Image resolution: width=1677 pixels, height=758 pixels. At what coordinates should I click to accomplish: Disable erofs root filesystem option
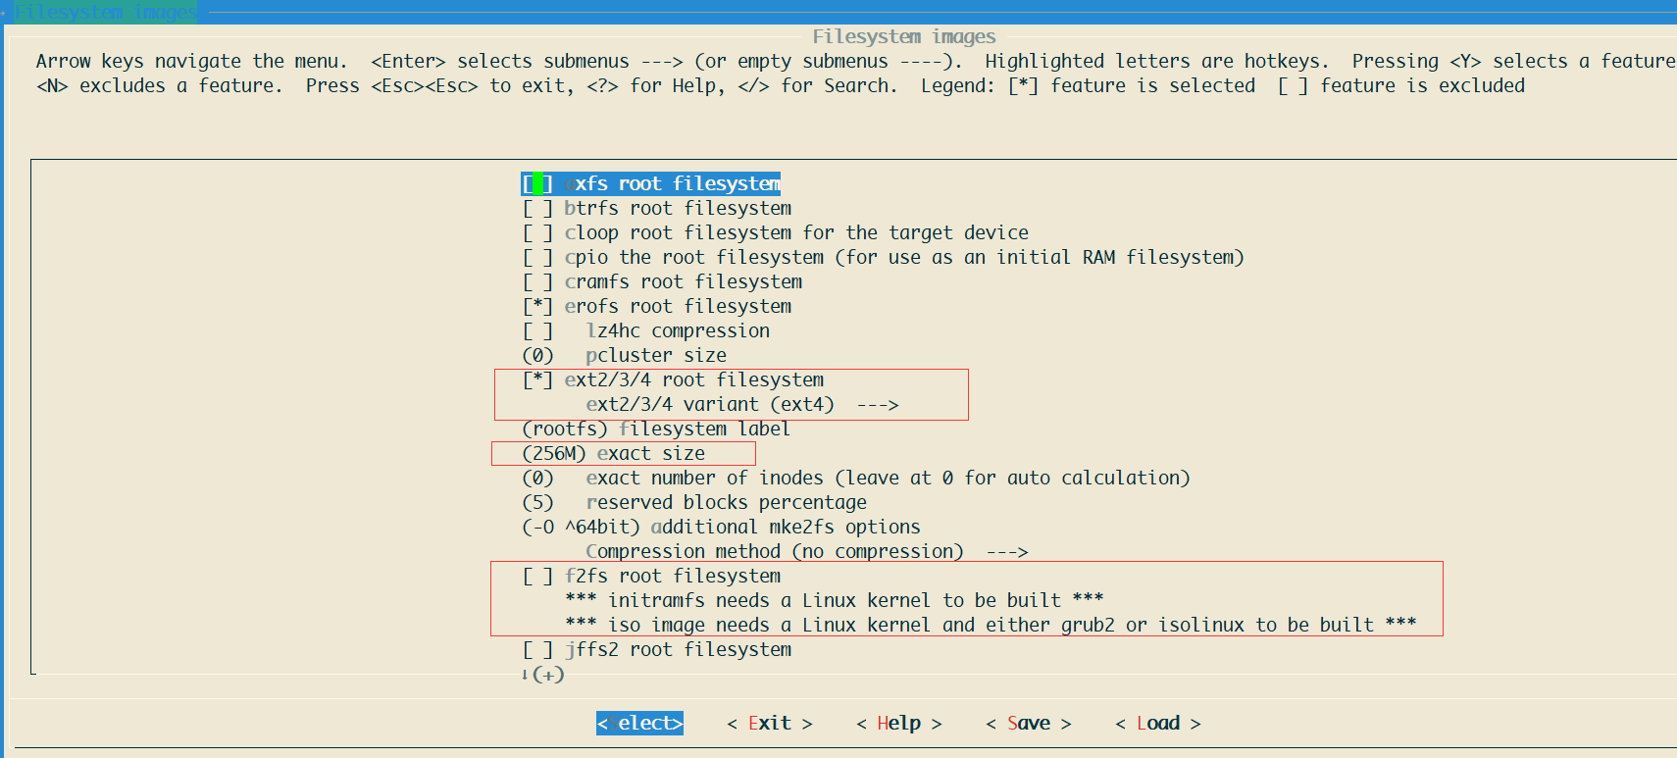[537, 306]
